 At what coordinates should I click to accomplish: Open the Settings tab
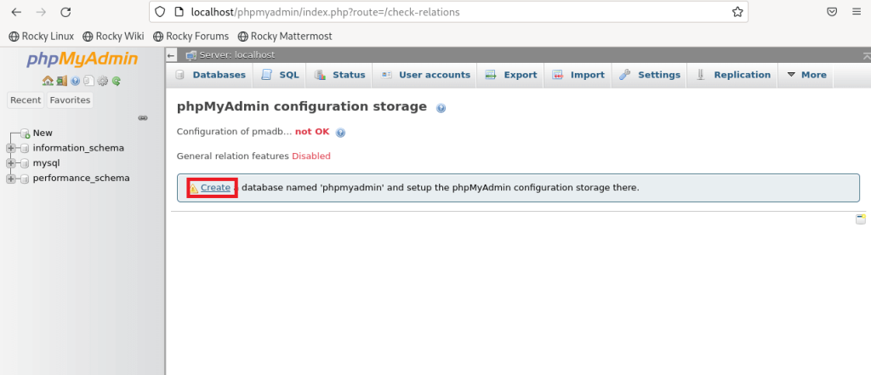tap(649, 75)
